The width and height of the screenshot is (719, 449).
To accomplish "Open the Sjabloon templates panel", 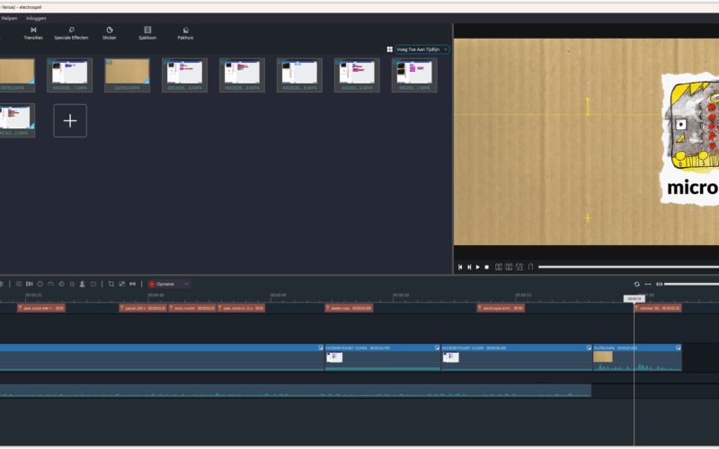I will tap(147, 33).
